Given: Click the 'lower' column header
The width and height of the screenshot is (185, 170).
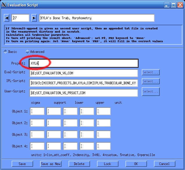Looking at the screenshot, I should pyautogui.click(x=79, y=103).
